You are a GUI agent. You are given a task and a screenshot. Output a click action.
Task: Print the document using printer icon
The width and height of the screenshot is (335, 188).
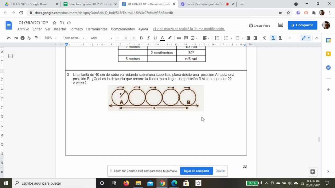click(23, 38)
